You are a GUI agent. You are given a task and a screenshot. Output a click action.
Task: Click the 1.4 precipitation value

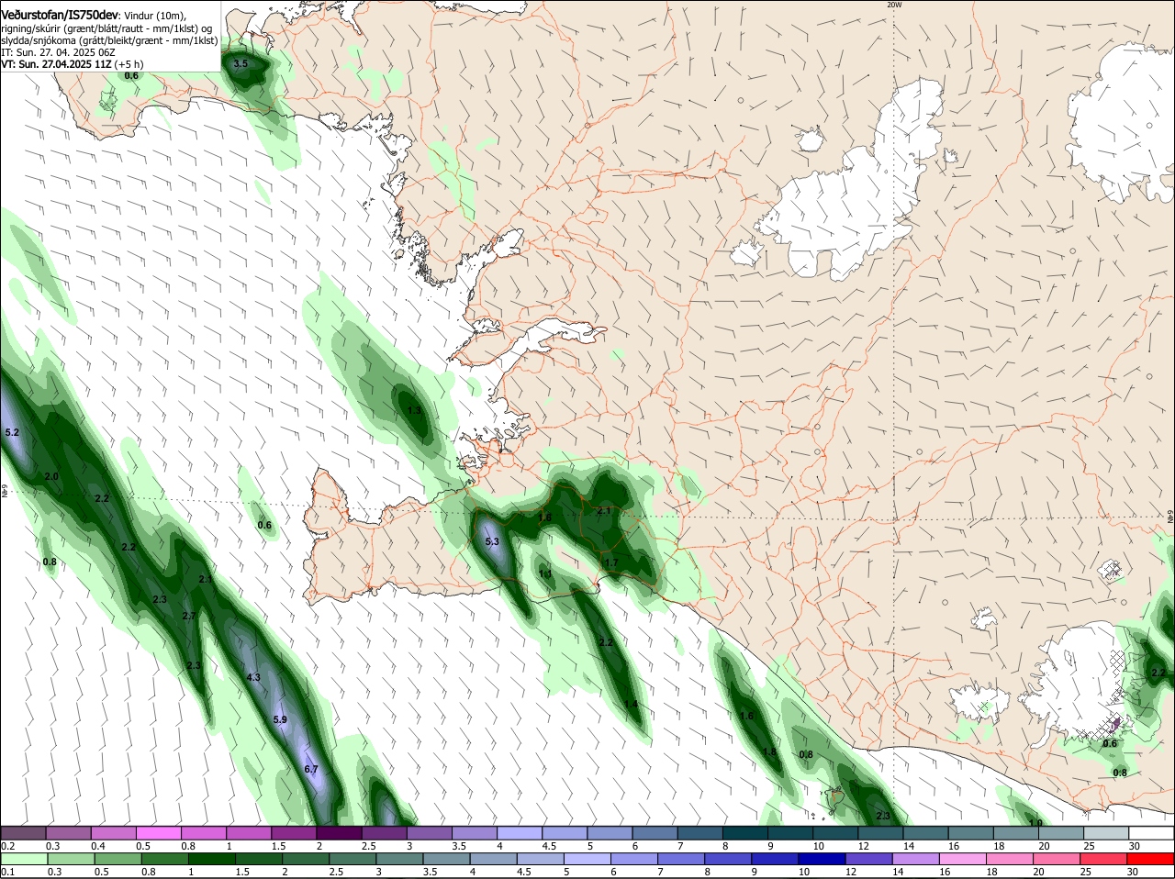coord(632,704)
